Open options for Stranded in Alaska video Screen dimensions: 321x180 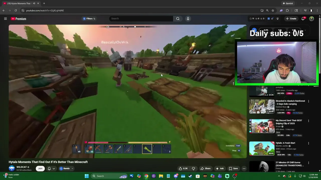[308, 101]
